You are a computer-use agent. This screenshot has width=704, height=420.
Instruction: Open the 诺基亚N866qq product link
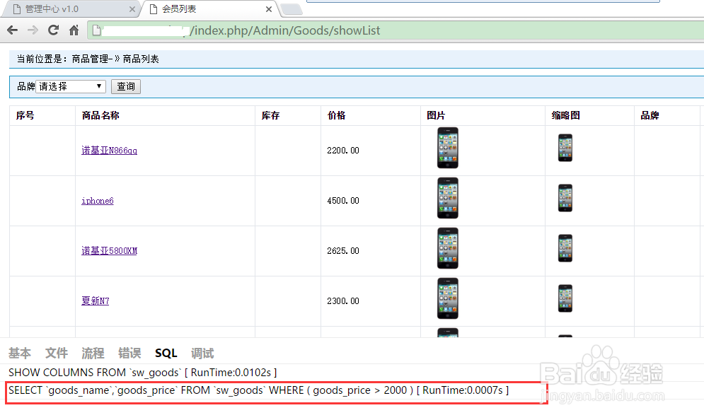tap(109, 151)
